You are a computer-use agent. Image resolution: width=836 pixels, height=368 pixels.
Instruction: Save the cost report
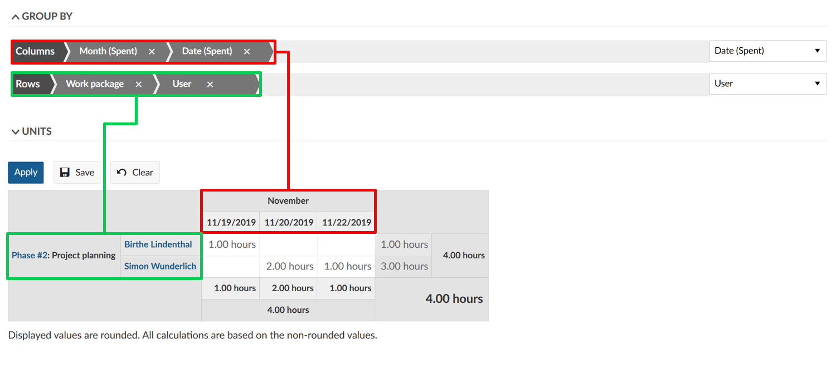77,173
